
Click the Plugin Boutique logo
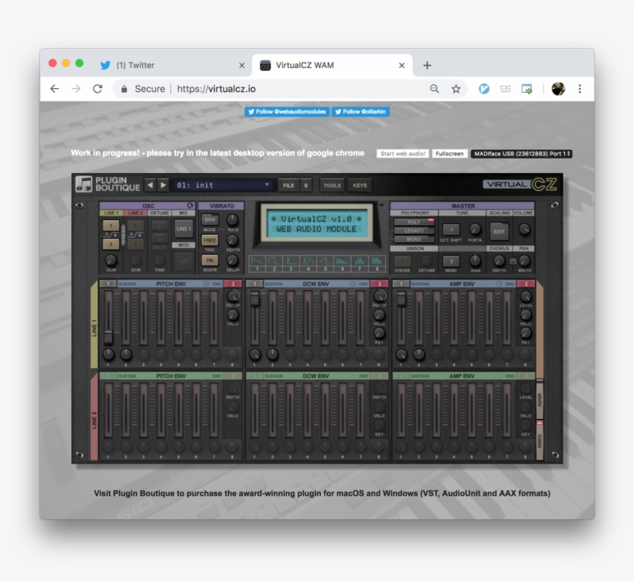point(108,185)
